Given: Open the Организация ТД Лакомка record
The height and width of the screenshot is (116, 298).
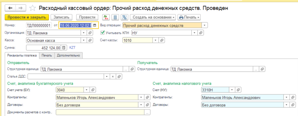Looking at the screenshot, I should [x=90, y=33].
